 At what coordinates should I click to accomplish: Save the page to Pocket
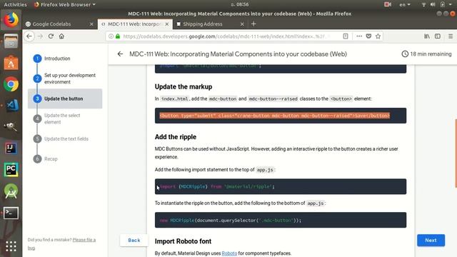tap(368, 36)
